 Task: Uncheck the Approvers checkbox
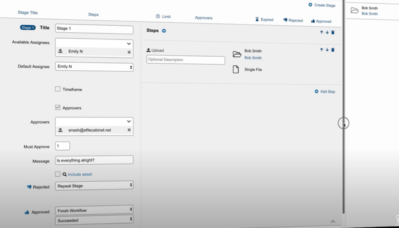point(58,108)
